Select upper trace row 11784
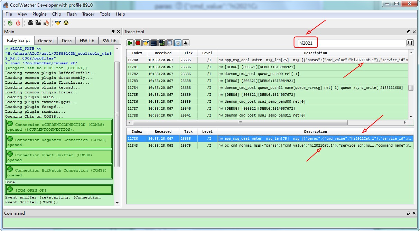 pos(267,87)
